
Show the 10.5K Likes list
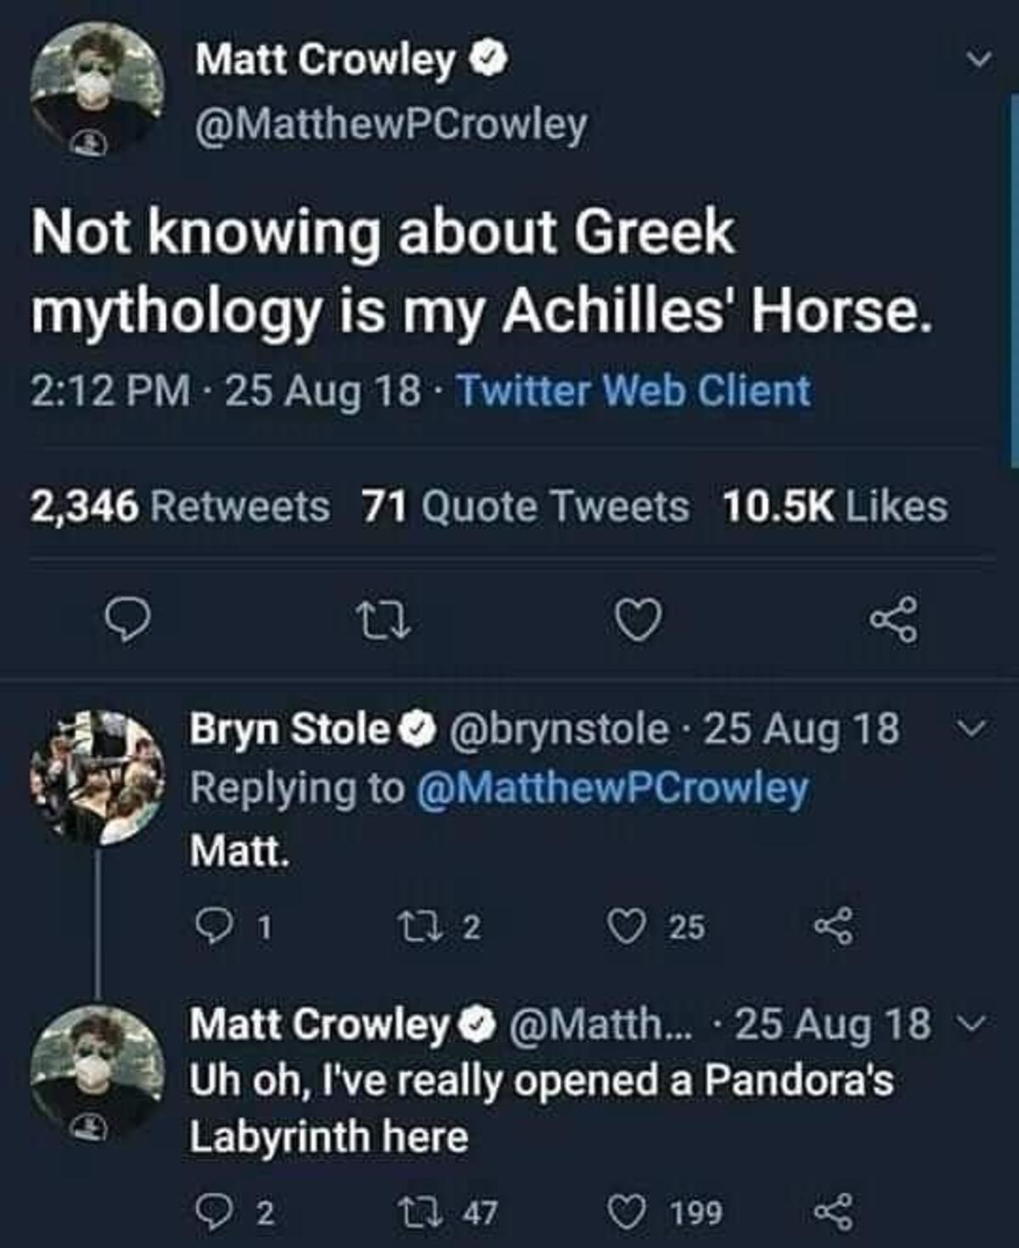click(835, 507)
